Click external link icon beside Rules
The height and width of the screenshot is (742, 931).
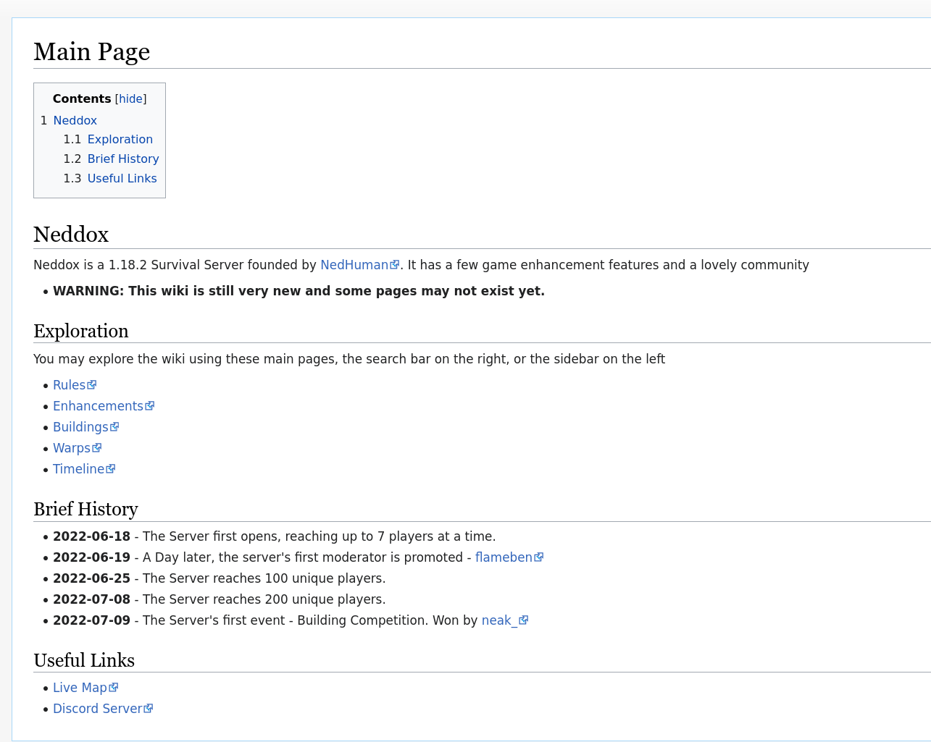coord(92,385)
